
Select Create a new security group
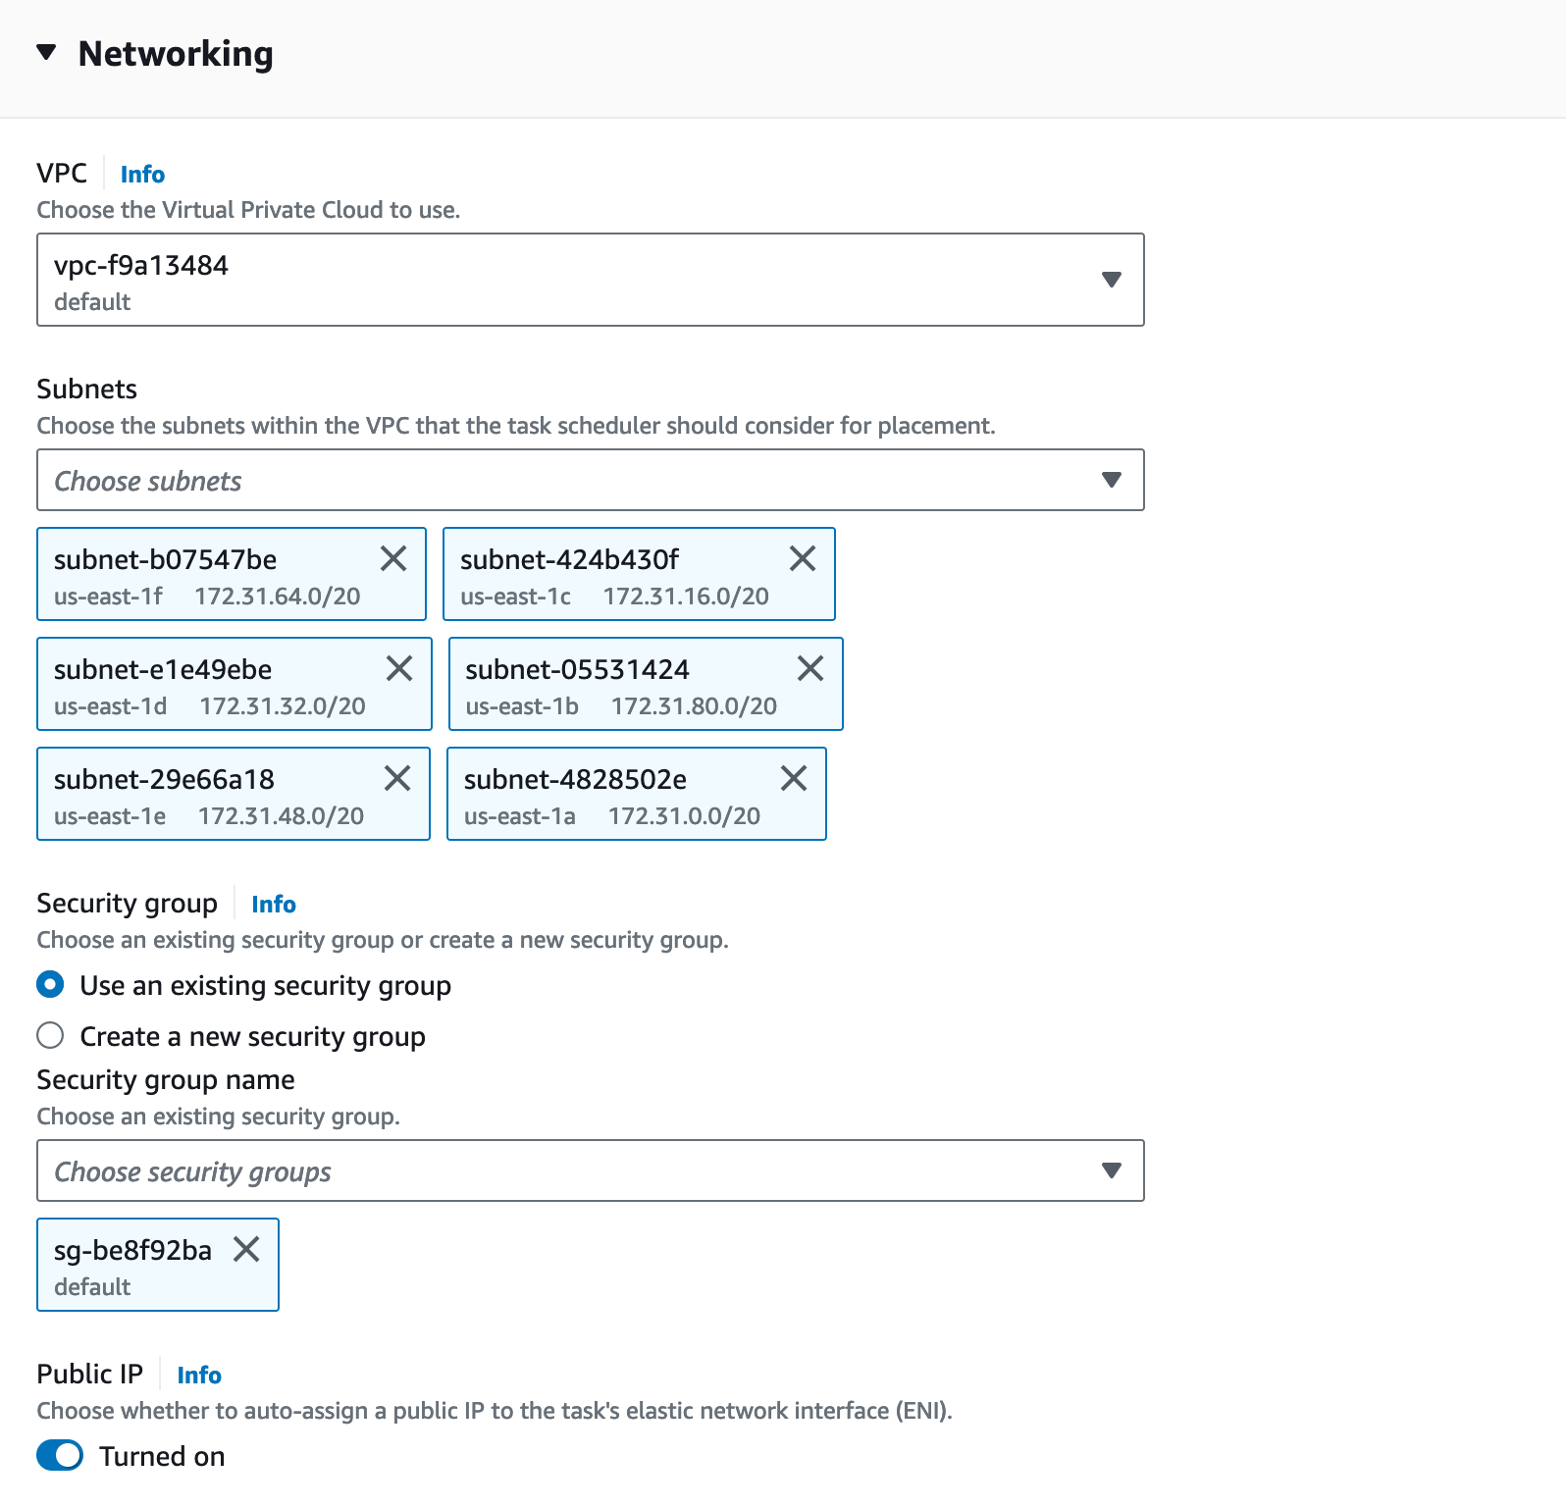tap(51, 1036)
